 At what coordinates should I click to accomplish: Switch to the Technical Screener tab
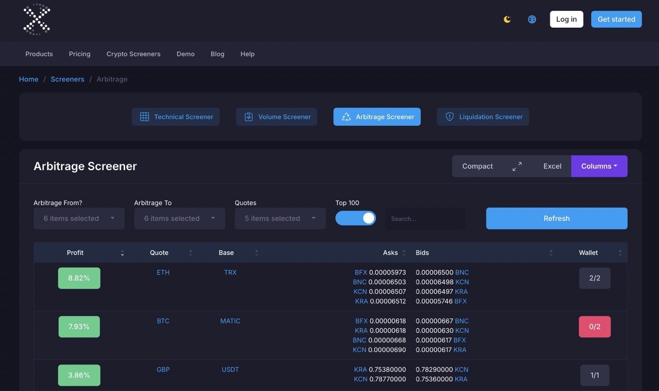[x=176, y=117]
